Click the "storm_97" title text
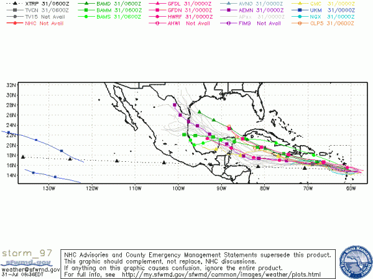Screen dimensions: 373x279 click(27, 254)
